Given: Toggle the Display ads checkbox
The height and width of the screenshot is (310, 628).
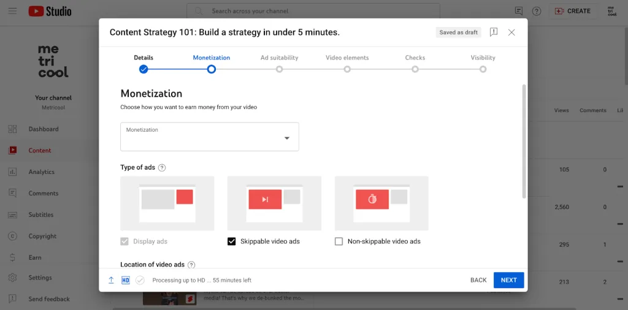Looking at the screenshot, I should click(125, 241).
